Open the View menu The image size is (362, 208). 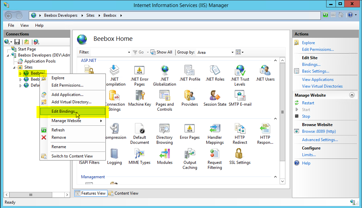24,25
